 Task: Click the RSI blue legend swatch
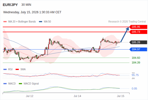click(5, 69)
